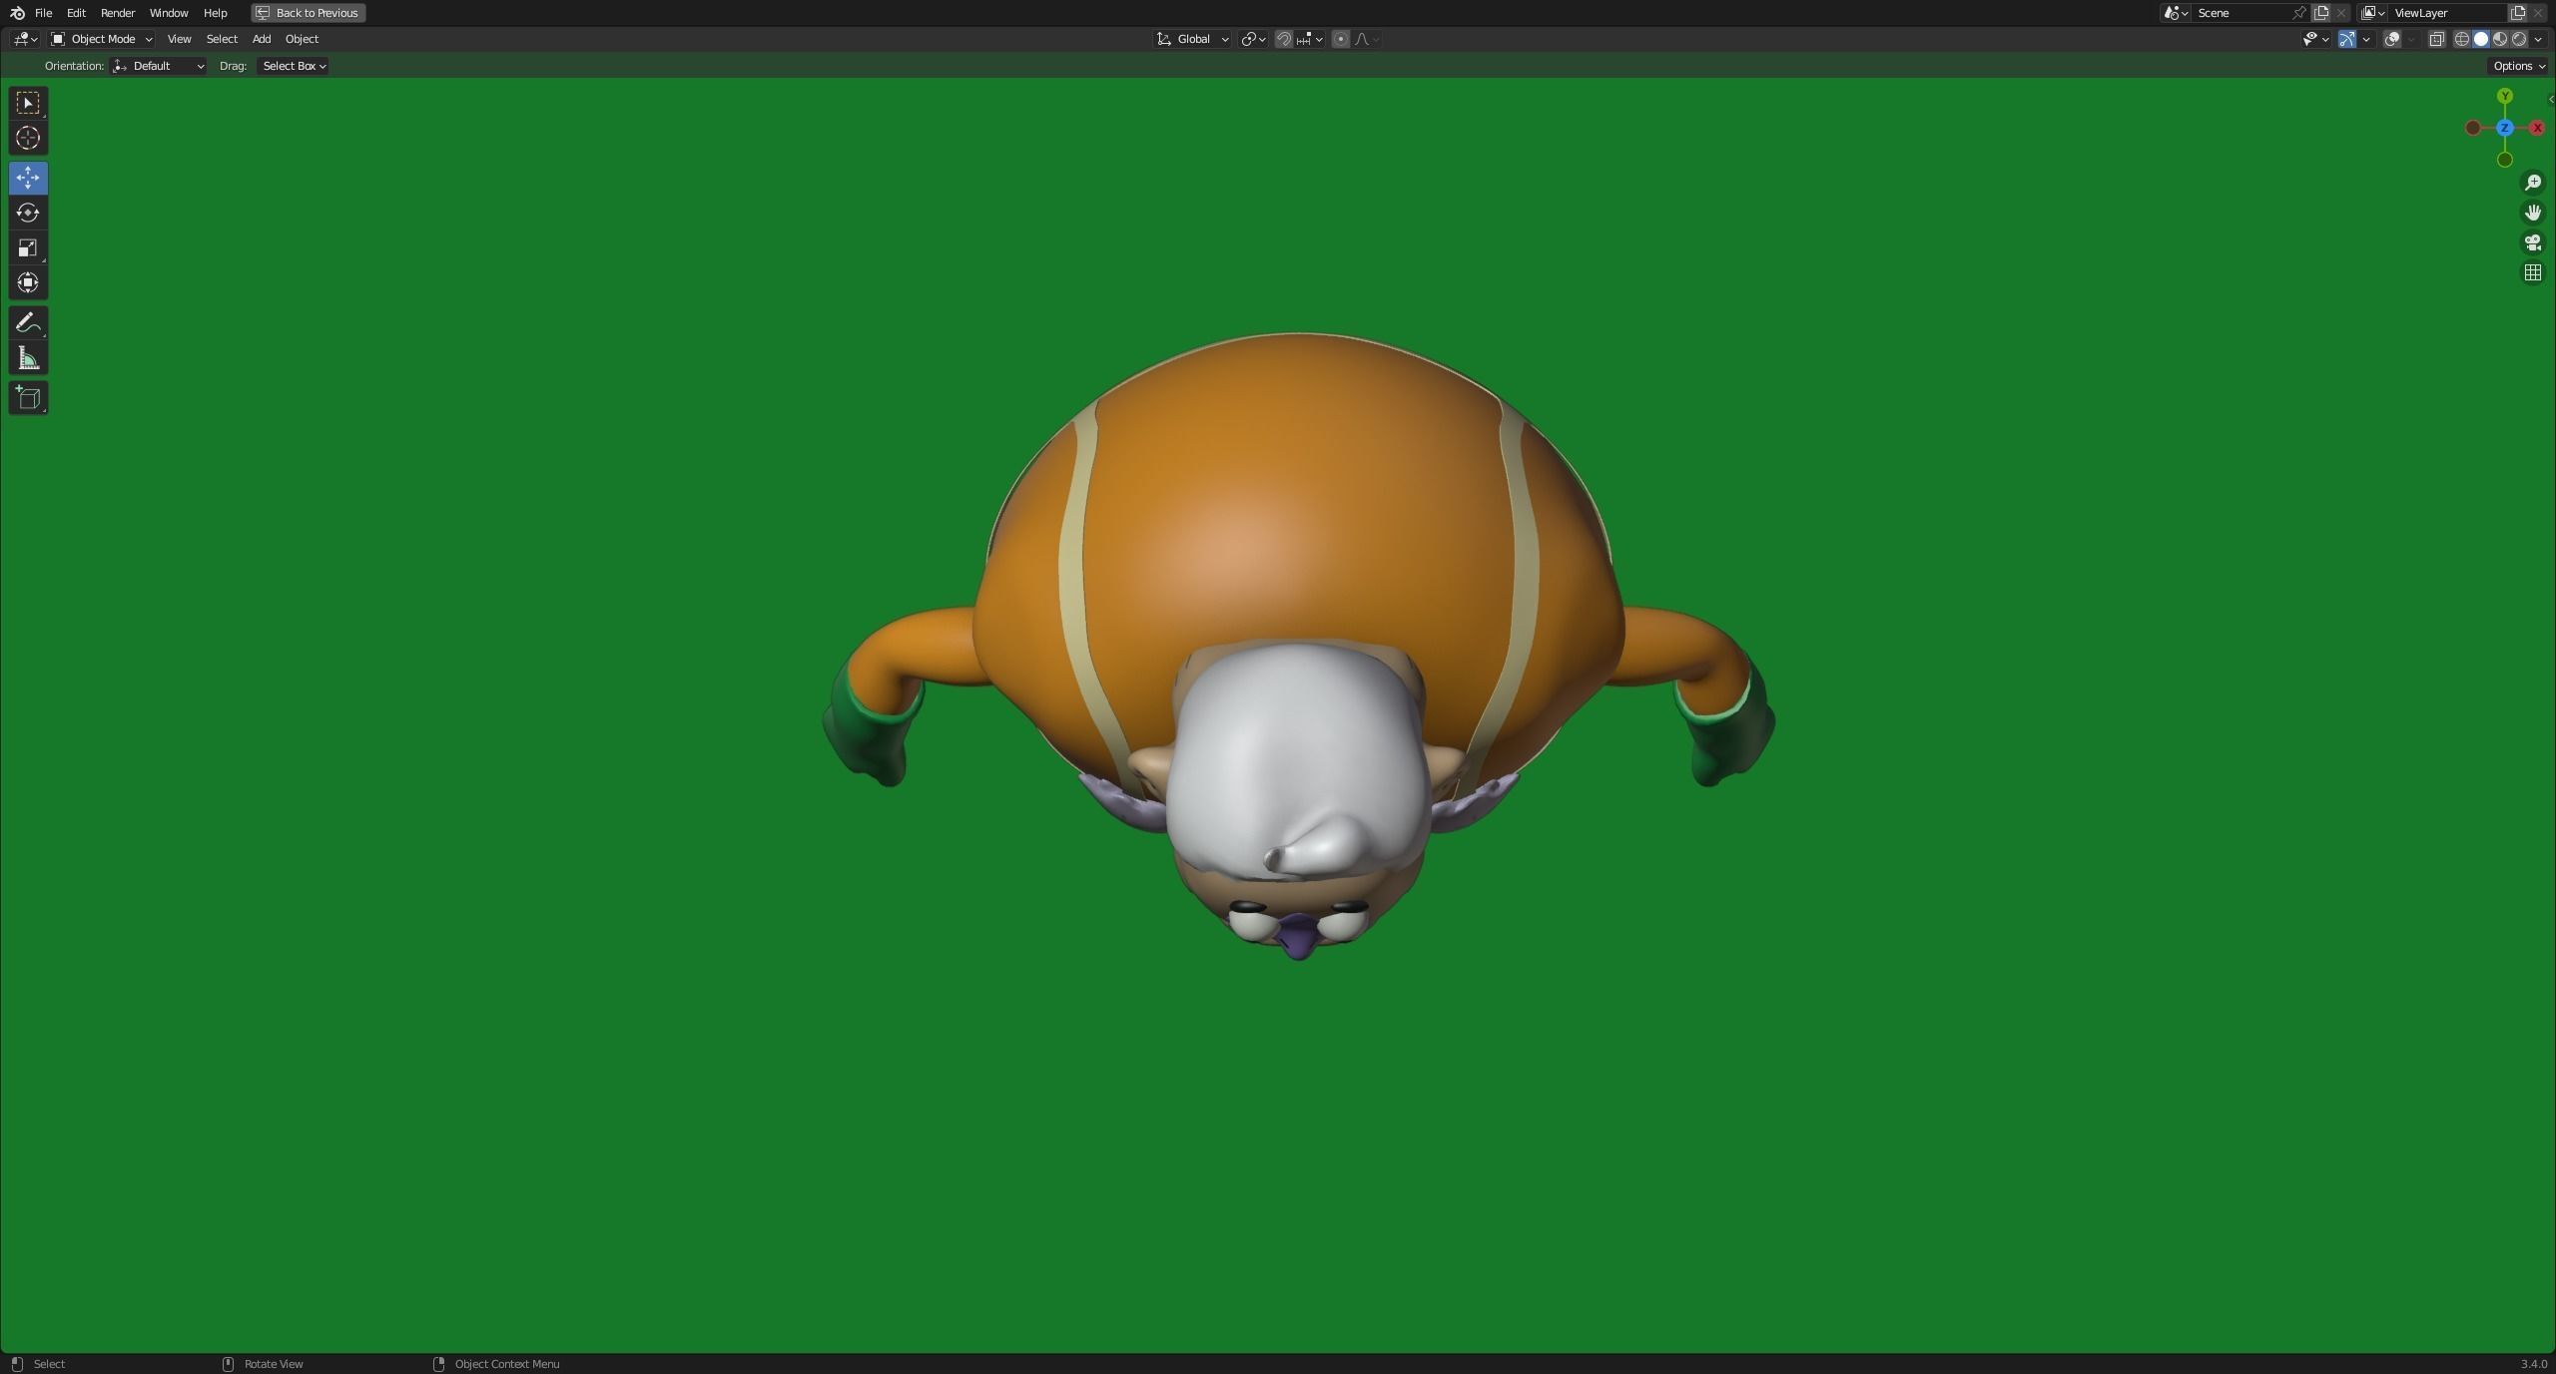The width and height of the screenshot is (2556, 1374).
Task: Click the zoom magnifier viewport icon
Action: pos(2532,183)
